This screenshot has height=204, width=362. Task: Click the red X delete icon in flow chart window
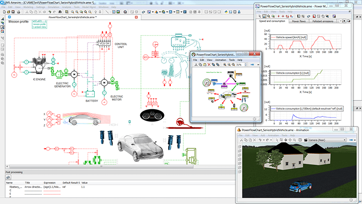tap(209, 64)
